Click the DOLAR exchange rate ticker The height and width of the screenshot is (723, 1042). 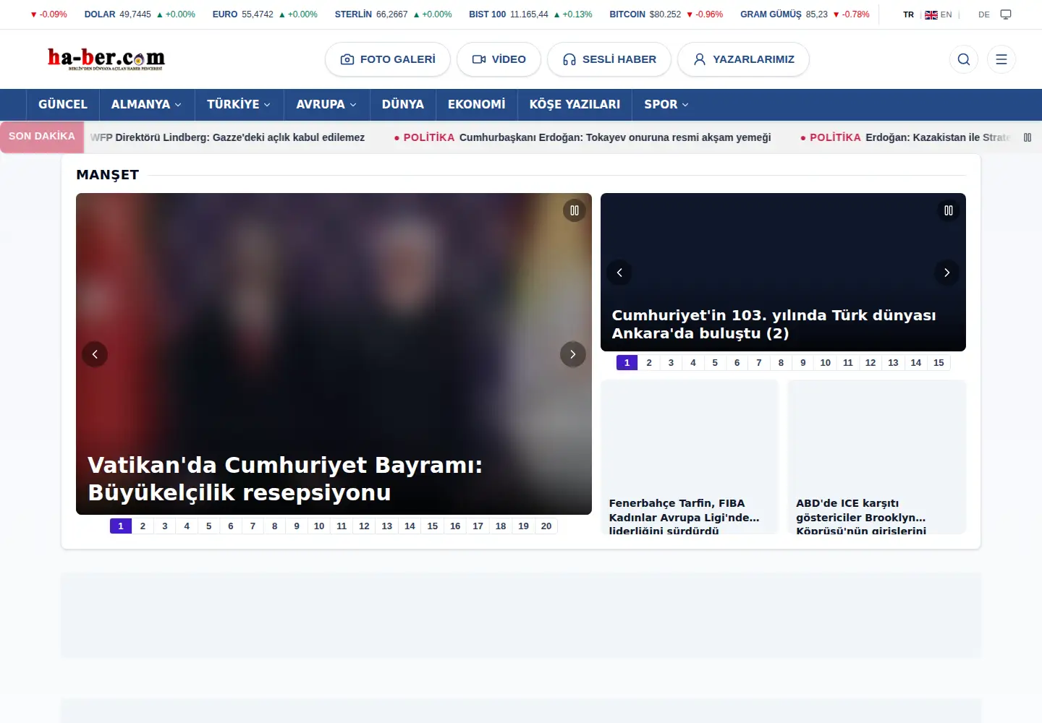(x=140, y=14)
